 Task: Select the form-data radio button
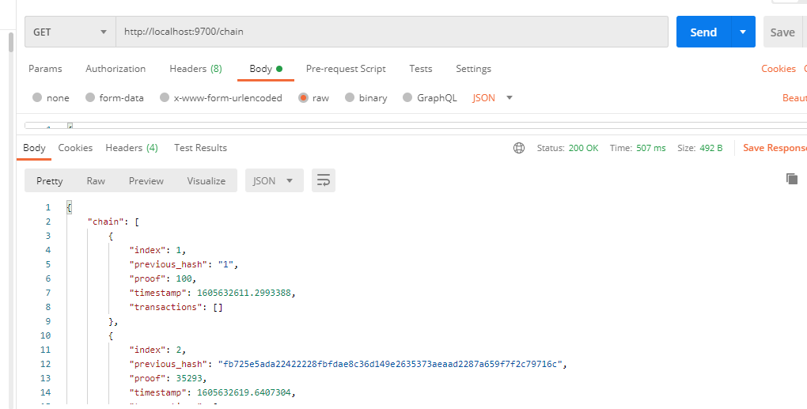coord(90,98)
